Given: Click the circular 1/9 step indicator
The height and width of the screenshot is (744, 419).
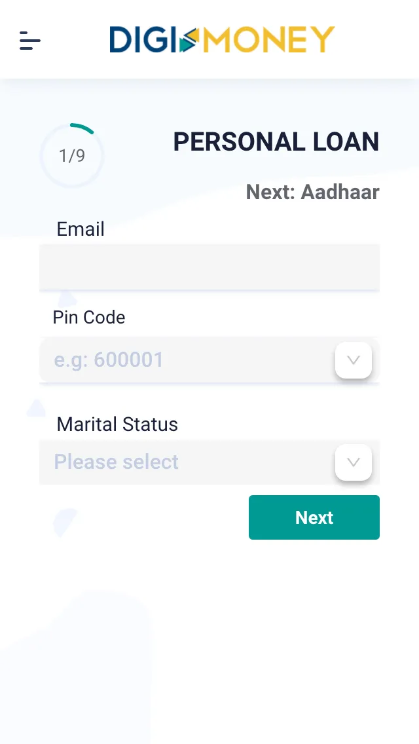Looking at the screenshot, I should coord(71,156).
